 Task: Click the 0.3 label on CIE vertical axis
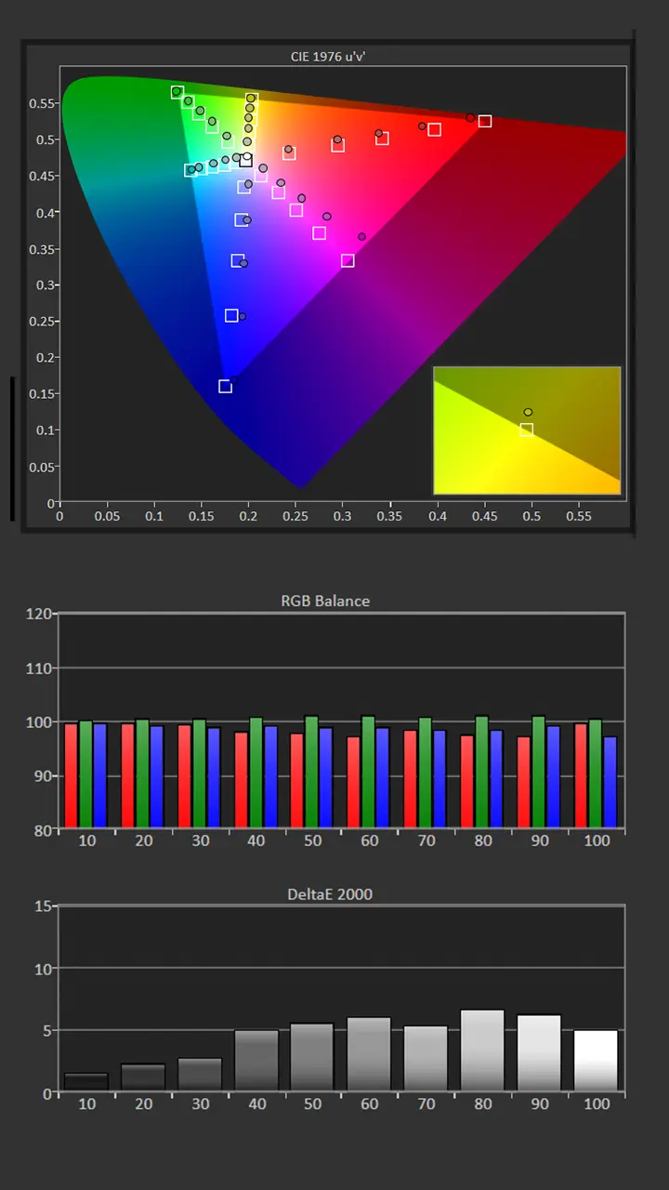(45, 285)
